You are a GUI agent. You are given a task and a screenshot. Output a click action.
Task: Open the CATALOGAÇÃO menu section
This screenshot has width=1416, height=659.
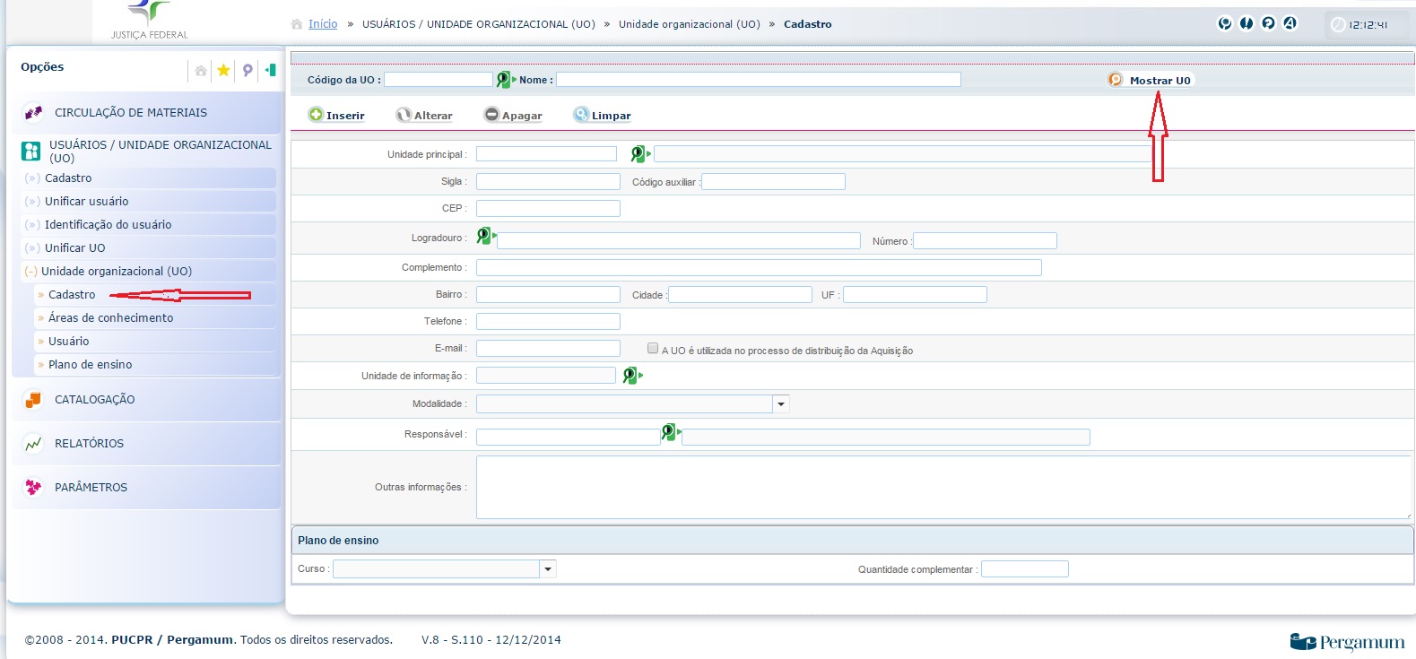click(94, 400)
